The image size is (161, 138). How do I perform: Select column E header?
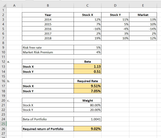(x=143, y=5)
